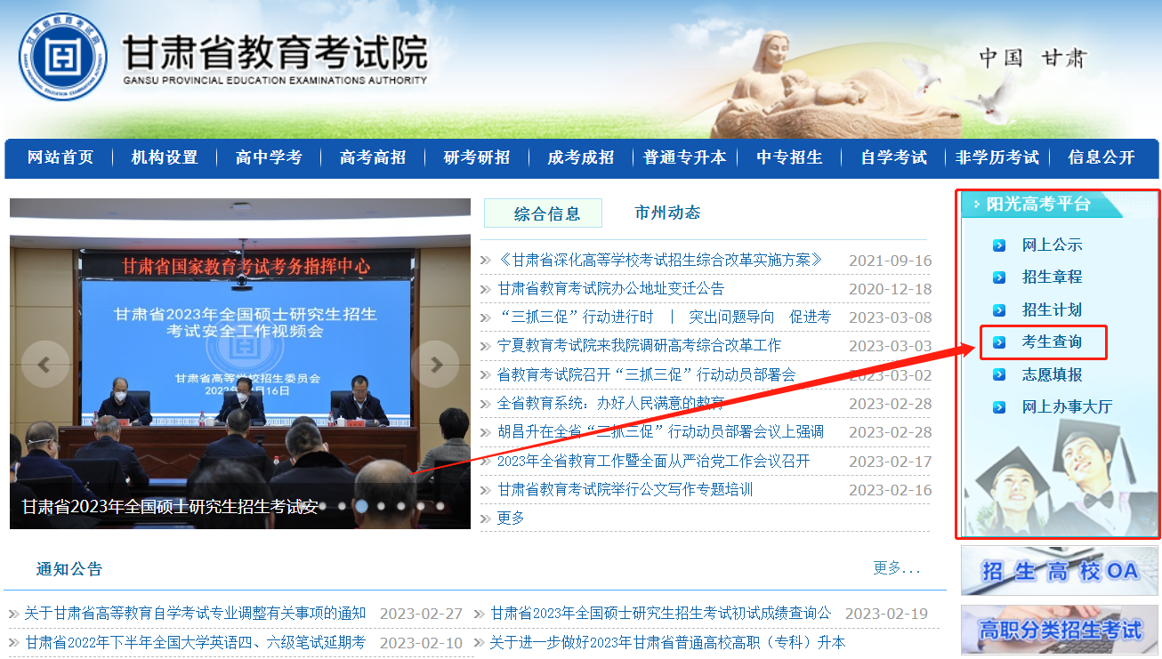Open 研考研招 navigation menu

coord(477,157)
